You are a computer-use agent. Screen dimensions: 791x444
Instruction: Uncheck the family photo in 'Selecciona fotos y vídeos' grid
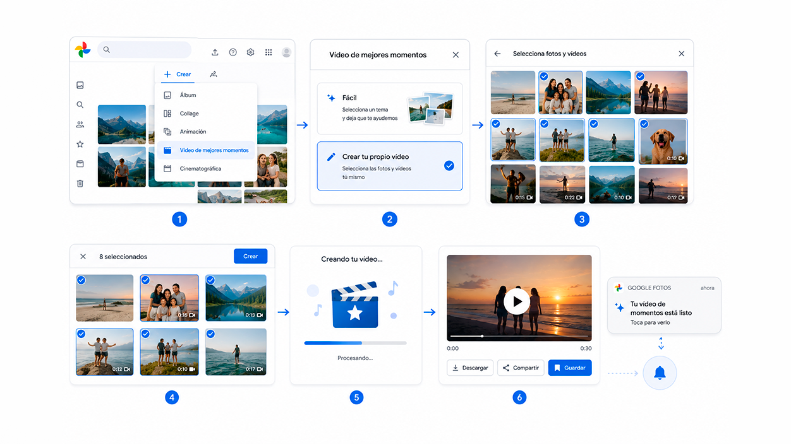point(544,76)
